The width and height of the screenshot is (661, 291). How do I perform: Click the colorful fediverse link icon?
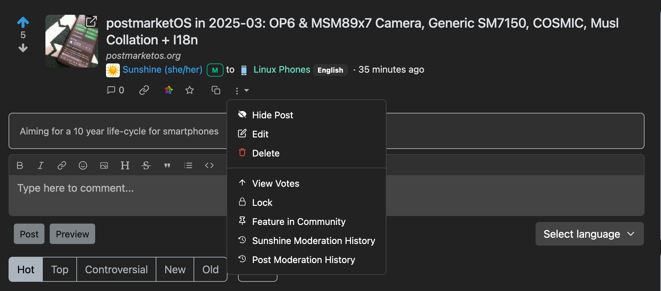tap(169, 90)
